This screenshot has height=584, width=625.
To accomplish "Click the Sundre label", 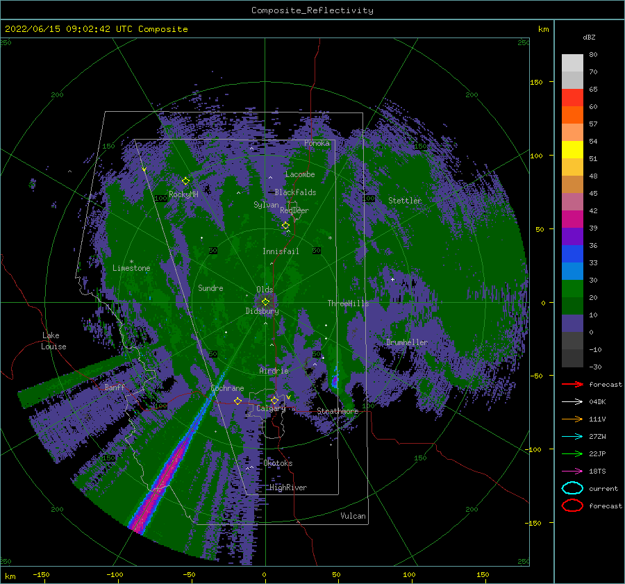I will (x=210, y=287).
